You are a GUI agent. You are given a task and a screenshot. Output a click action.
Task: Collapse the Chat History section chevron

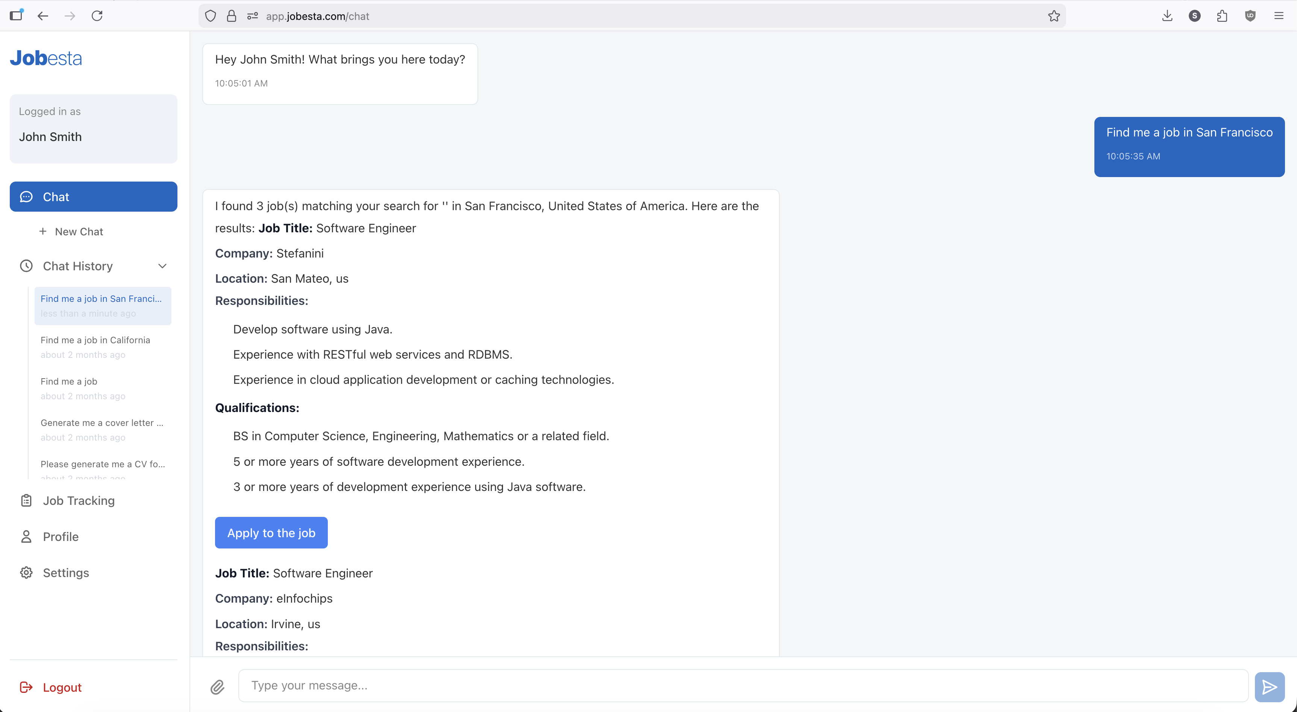[162, 266]
